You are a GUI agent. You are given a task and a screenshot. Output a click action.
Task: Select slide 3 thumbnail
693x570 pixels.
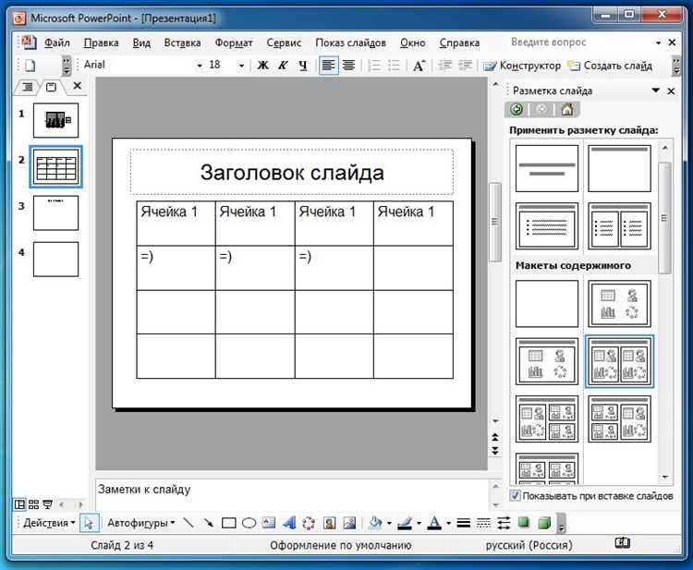click(x=55, y=213)
